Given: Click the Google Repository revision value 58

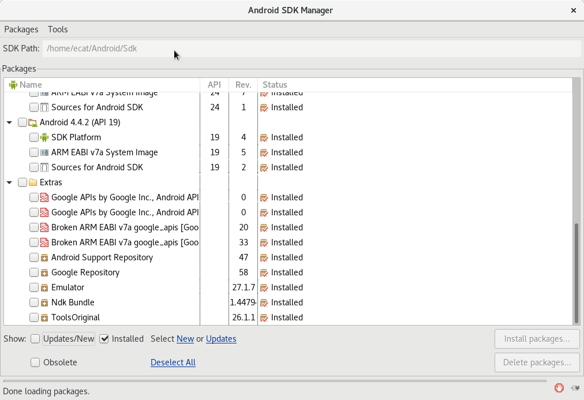Looking at the screenshot, I should [x=244, y=272].
